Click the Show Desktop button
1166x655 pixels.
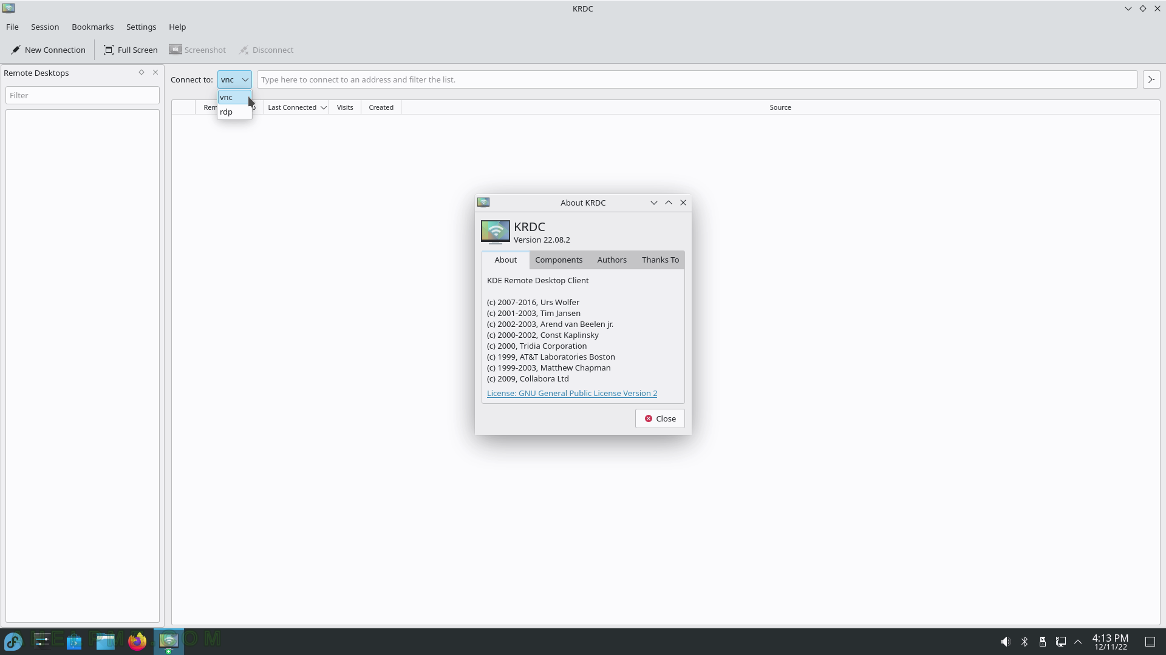(1150, 642)
